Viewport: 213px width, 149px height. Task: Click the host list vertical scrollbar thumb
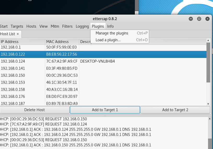(x=208, y=62)
